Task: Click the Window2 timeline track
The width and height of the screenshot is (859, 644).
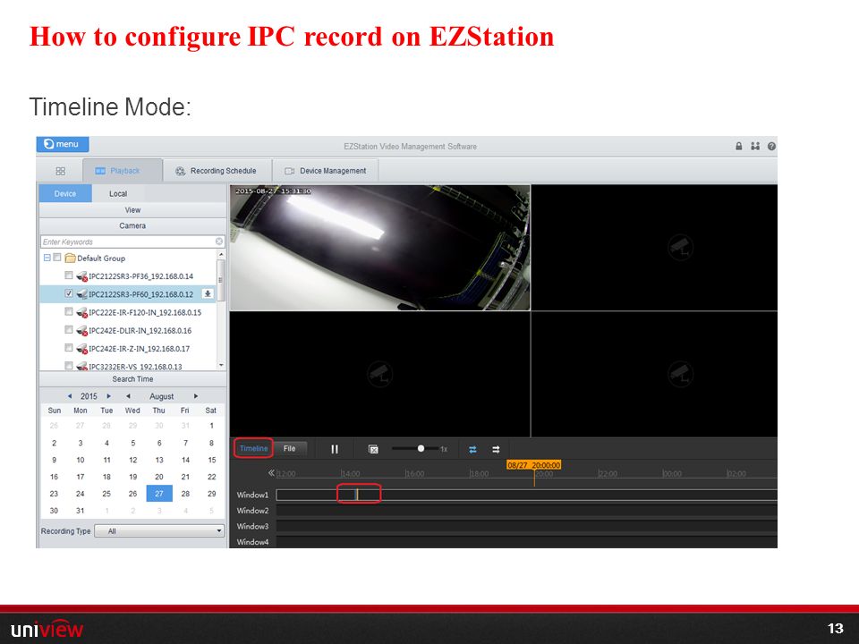Action: 526,511
